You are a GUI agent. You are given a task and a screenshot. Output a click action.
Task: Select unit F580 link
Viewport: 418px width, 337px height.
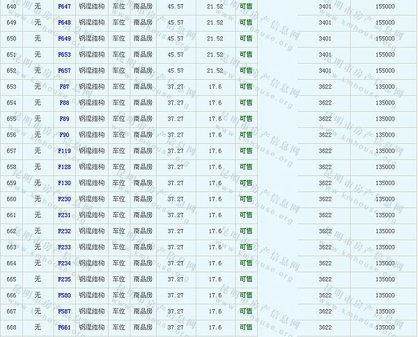point(64,295)
